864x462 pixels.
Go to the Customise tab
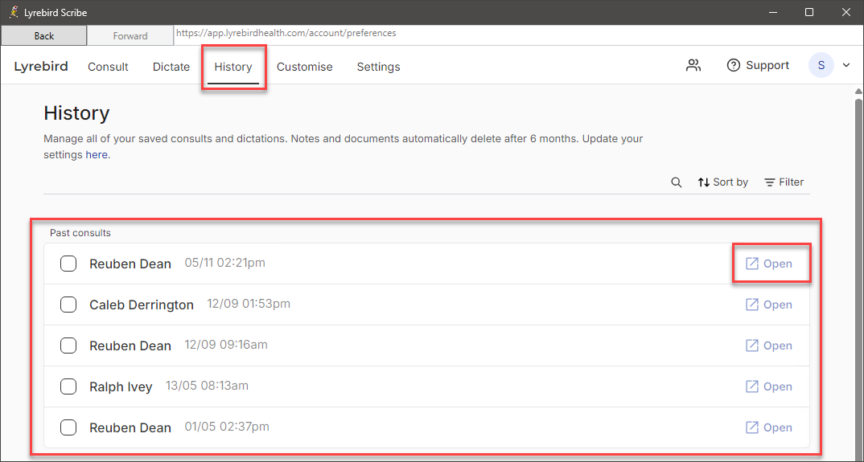tap(305, 67)
